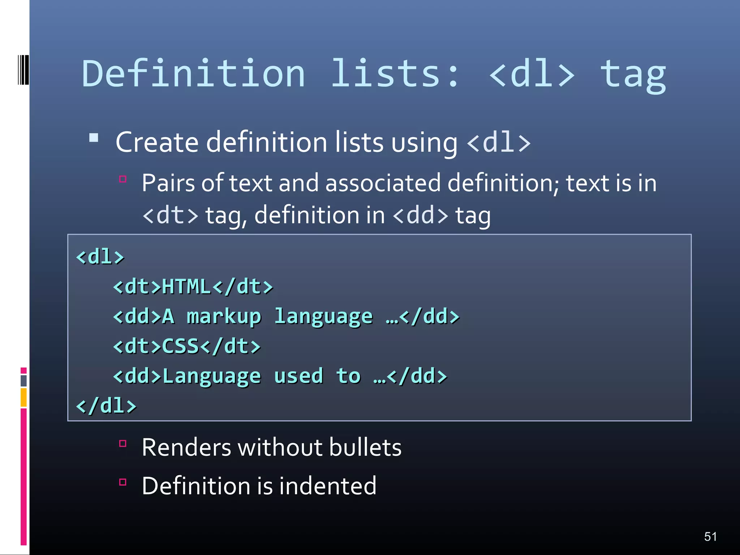The height and width of the screenshot is (555, 740).
Task: Click the text 'Create definition lists using <dl>'
Action: (x=323, y=142)
